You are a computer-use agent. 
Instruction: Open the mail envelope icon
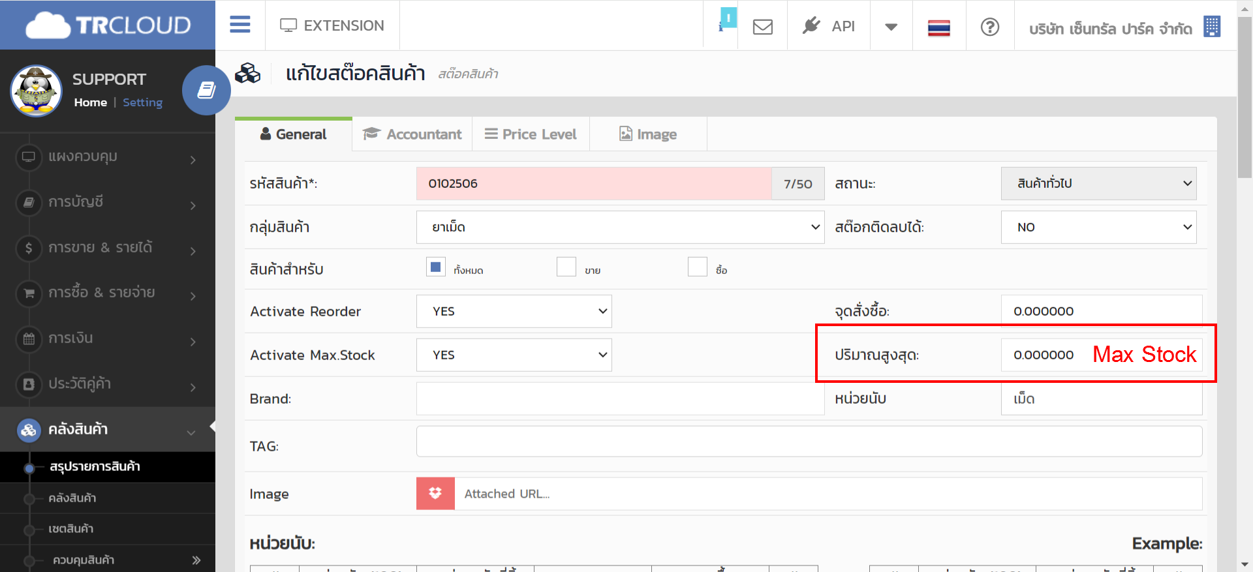[762, 27]
